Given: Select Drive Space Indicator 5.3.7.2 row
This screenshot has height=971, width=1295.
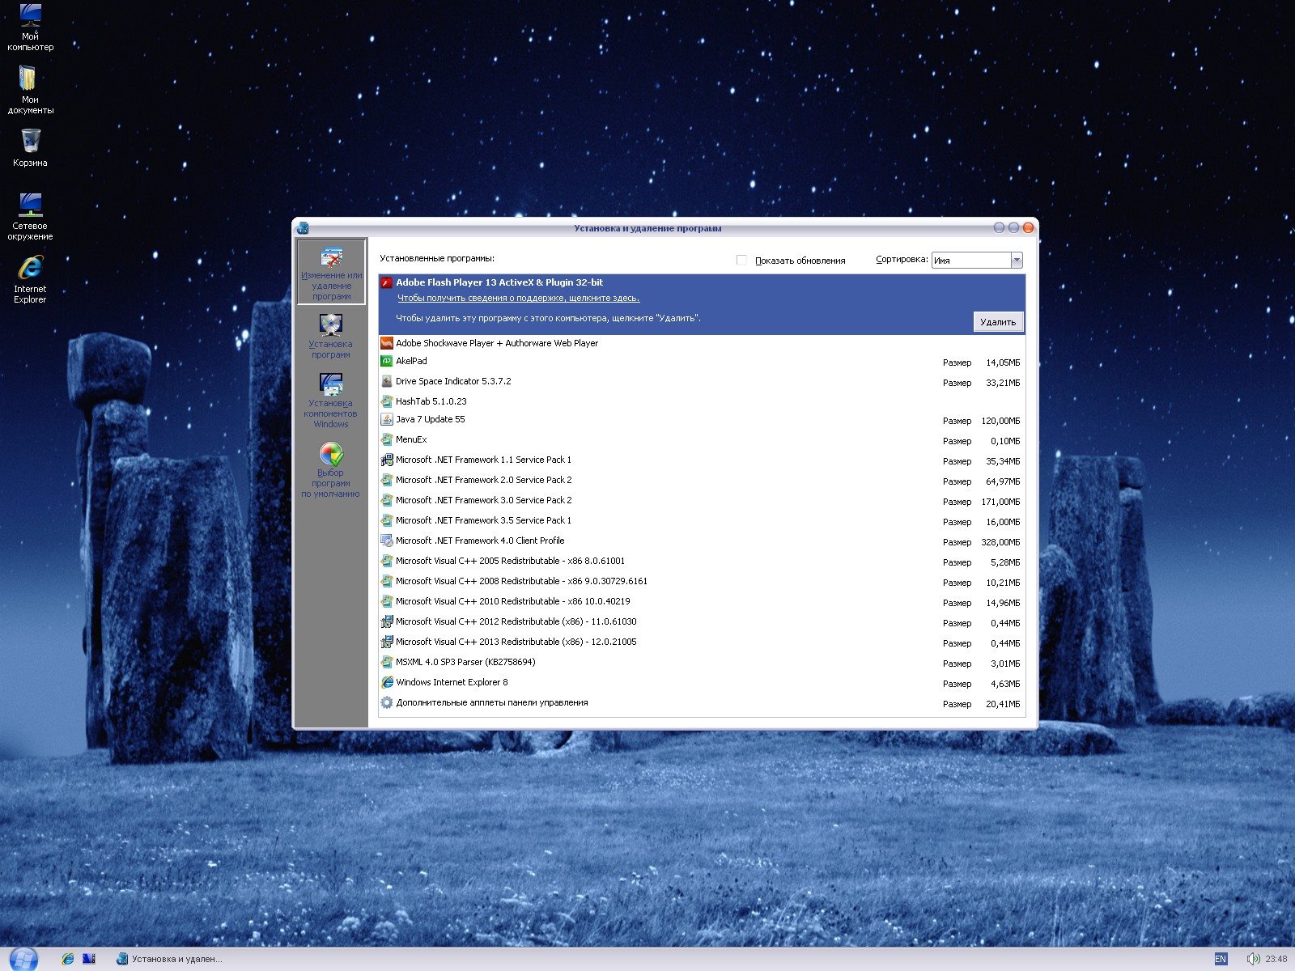Looking at the screenshot, I should 702,382.
